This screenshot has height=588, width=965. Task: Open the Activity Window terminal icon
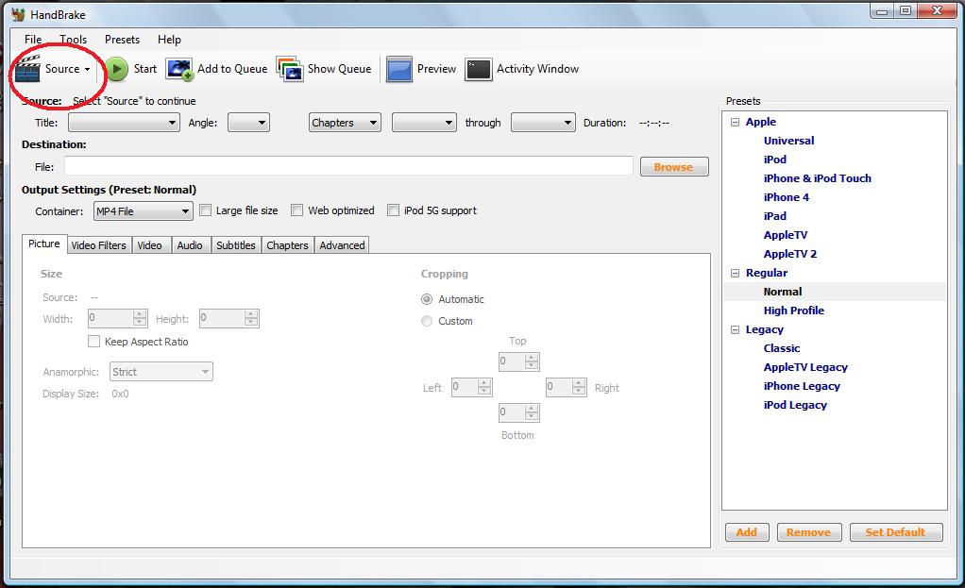click(x=478, y=70)
